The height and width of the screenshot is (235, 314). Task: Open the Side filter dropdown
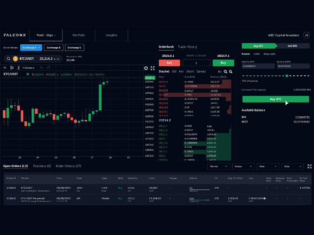tap(293, 166)
